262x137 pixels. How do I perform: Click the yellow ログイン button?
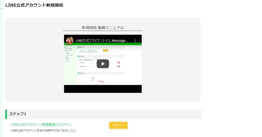(x=118, y=125)
